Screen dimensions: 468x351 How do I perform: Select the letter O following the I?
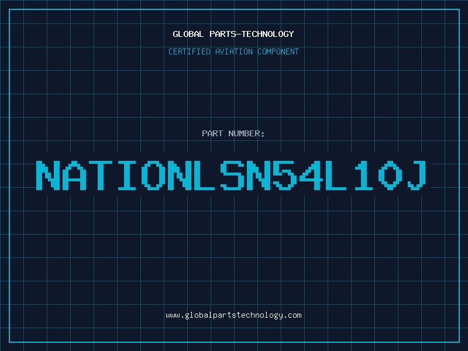pyautogui.click(x=153, y=175)
